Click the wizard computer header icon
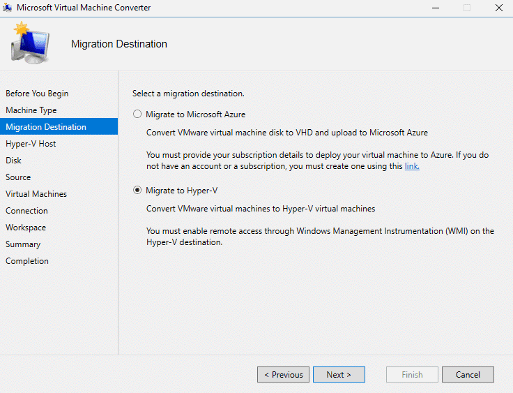This screenshot has height=393, width=513. [x=30, y=43]
